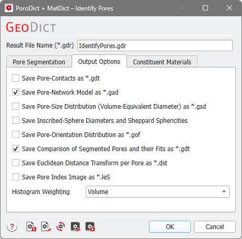Image resolution: width=242 pixels, height=239 pixels.
Task: Click the Histogram Weighting label
Action: tap(41, 192)
